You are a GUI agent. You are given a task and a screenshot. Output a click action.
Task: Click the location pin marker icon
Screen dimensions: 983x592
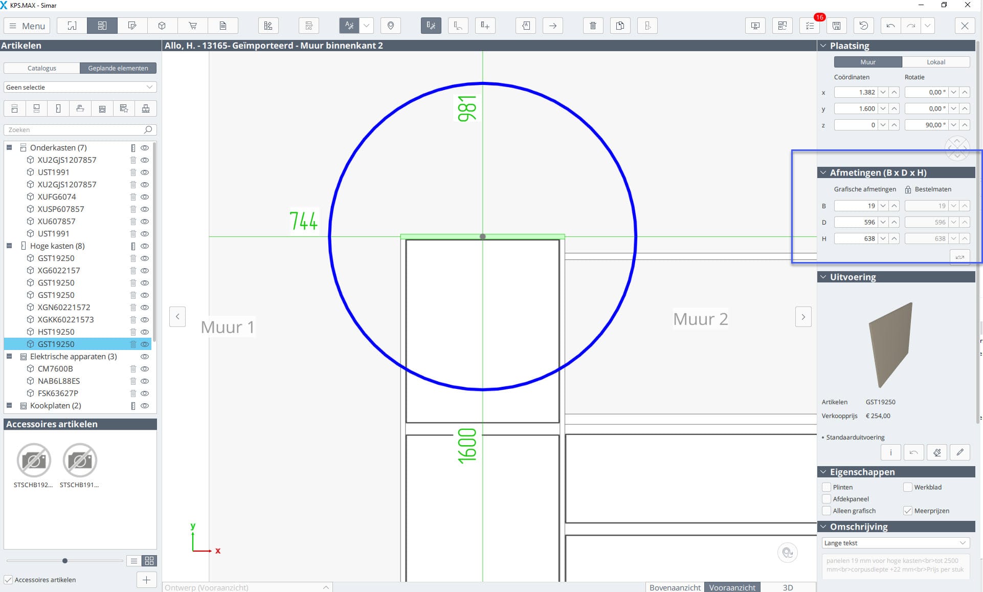click(391, 26)
